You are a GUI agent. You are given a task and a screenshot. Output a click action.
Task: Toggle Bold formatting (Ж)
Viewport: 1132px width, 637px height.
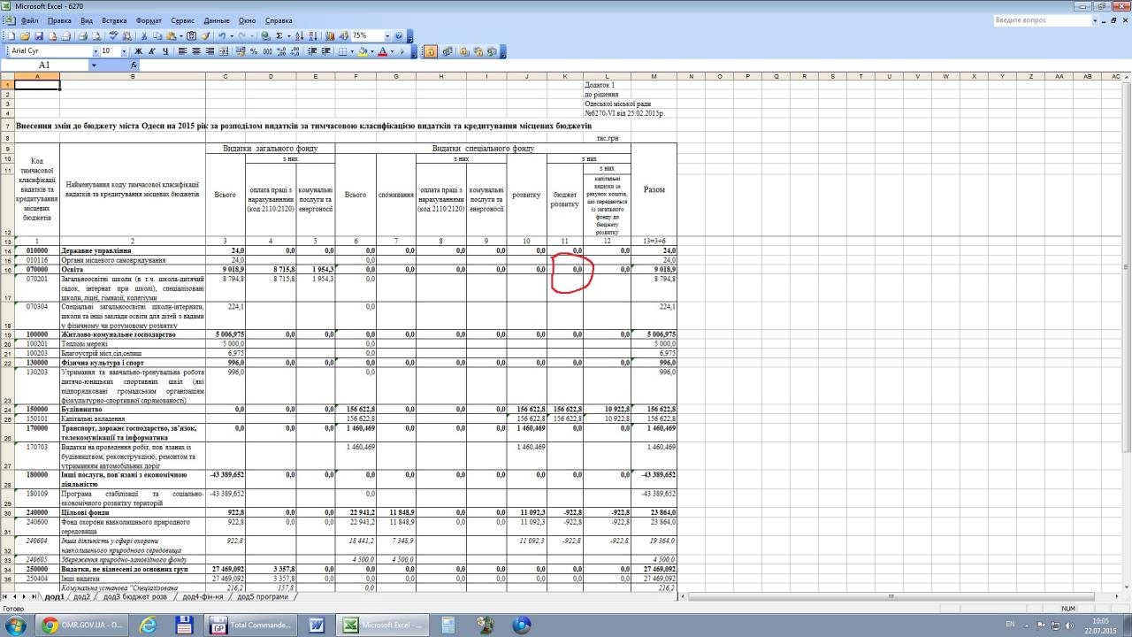coord(139,51)
